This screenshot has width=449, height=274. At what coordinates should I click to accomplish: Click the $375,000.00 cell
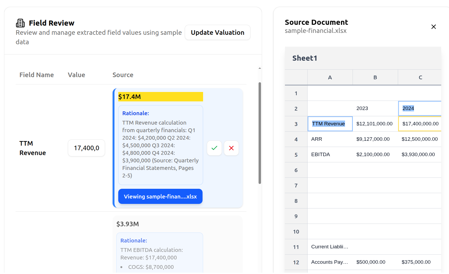click(420, 262)
